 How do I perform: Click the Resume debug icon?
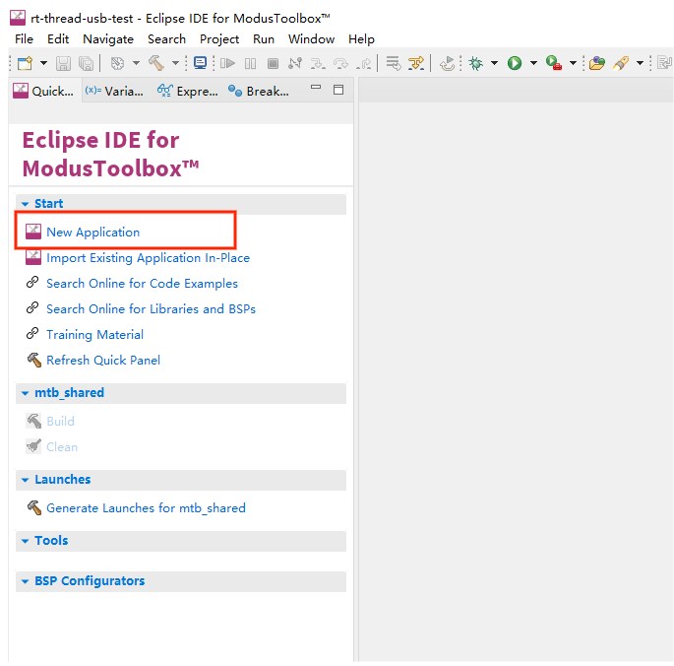tap(227, 63)
